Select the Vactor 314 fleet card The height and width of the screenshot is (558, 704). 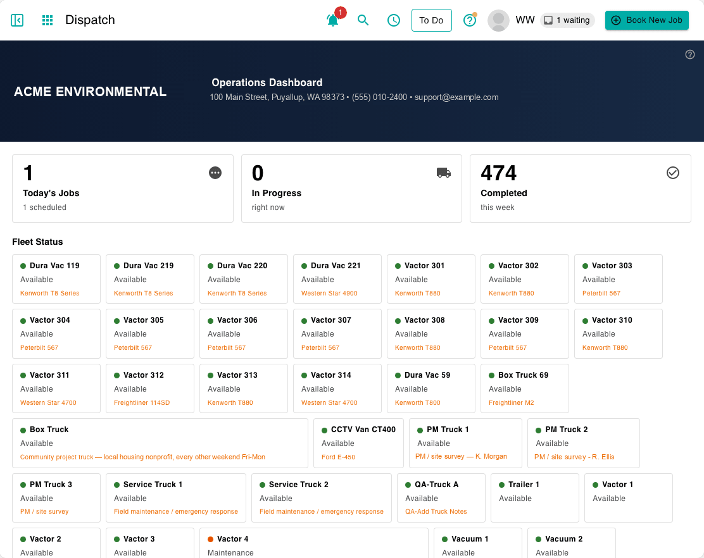pyautogui.click(x=337, y=388)
